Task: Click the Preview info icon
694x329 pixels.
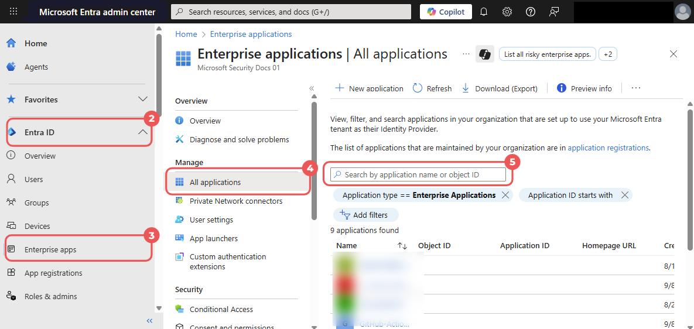Action: point(562,88)
